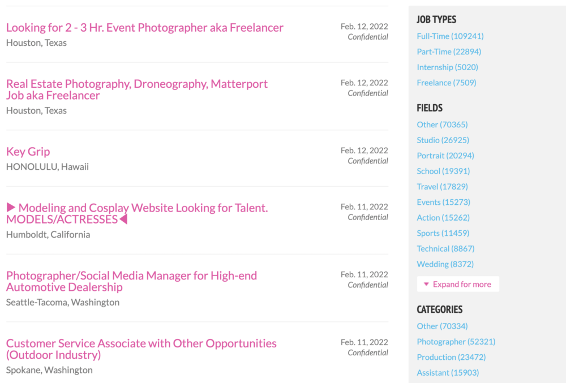Select the Portrait field filter
This screenshot has width=566, height=383.
point(445,156)
